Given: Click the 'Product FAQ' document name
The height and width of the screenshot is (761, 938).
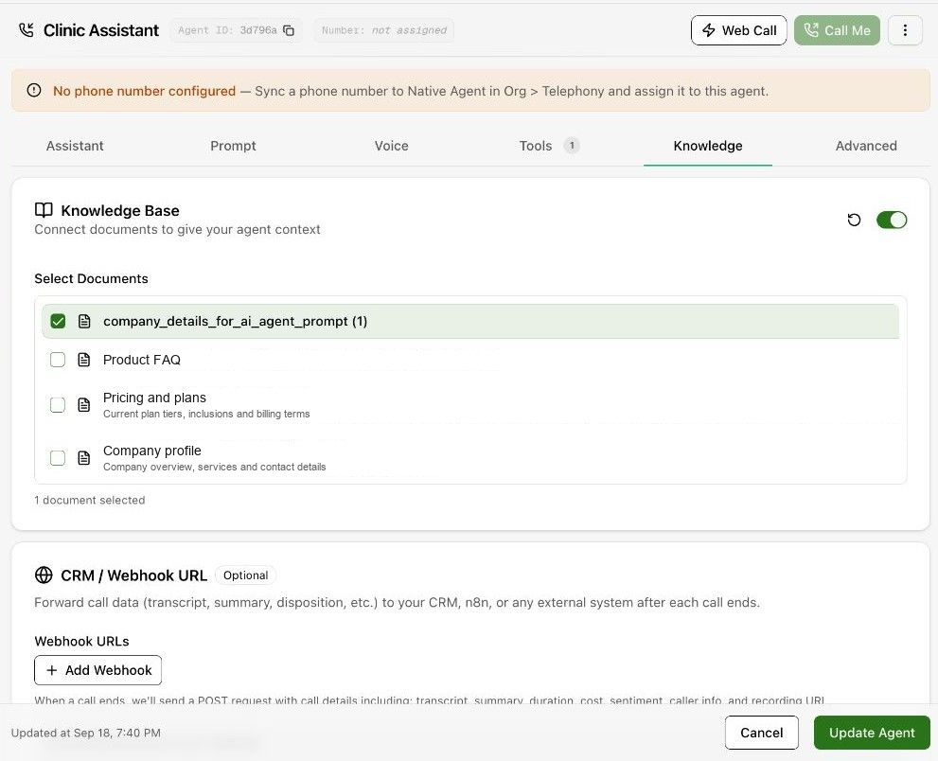Looking at the screenshot, I should coord(142,360).
